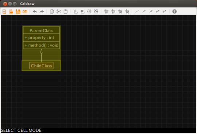Select the hollow-triangle inheritance arrow tool

click(x=151, y=11)
